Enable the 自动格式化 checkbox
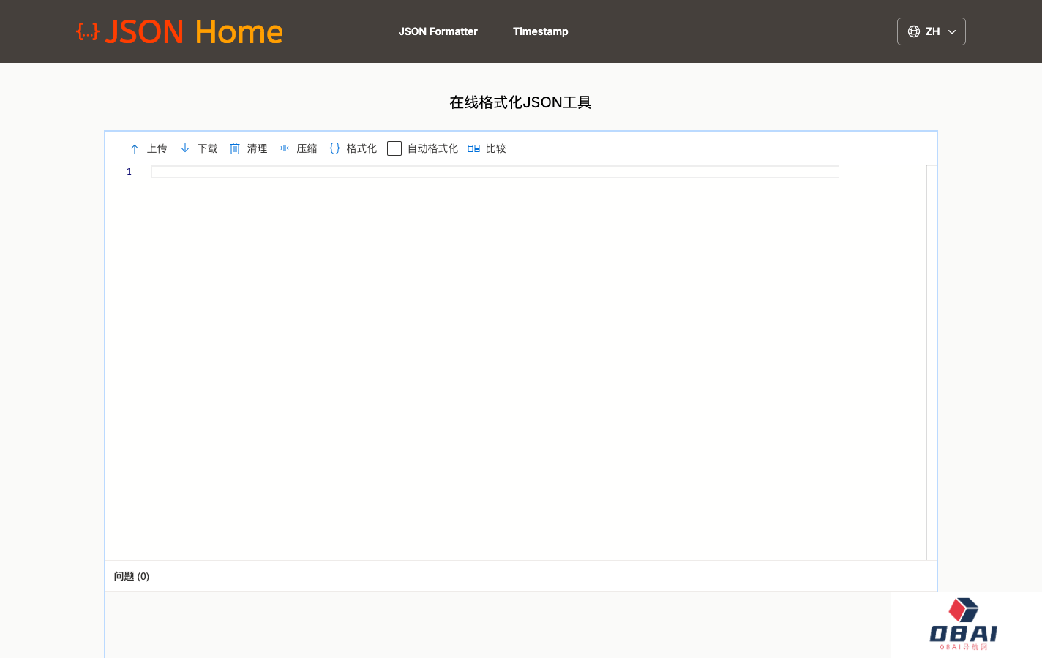1042x658 pixels. click(x=394, y=148)
